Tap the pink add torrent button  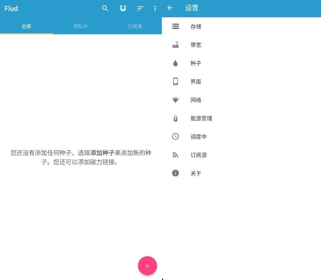coord(147,266)
